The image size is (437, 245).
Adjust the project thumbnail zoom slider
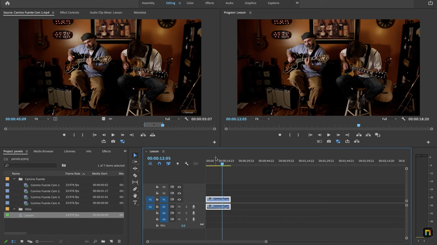[x=37, y=241]
